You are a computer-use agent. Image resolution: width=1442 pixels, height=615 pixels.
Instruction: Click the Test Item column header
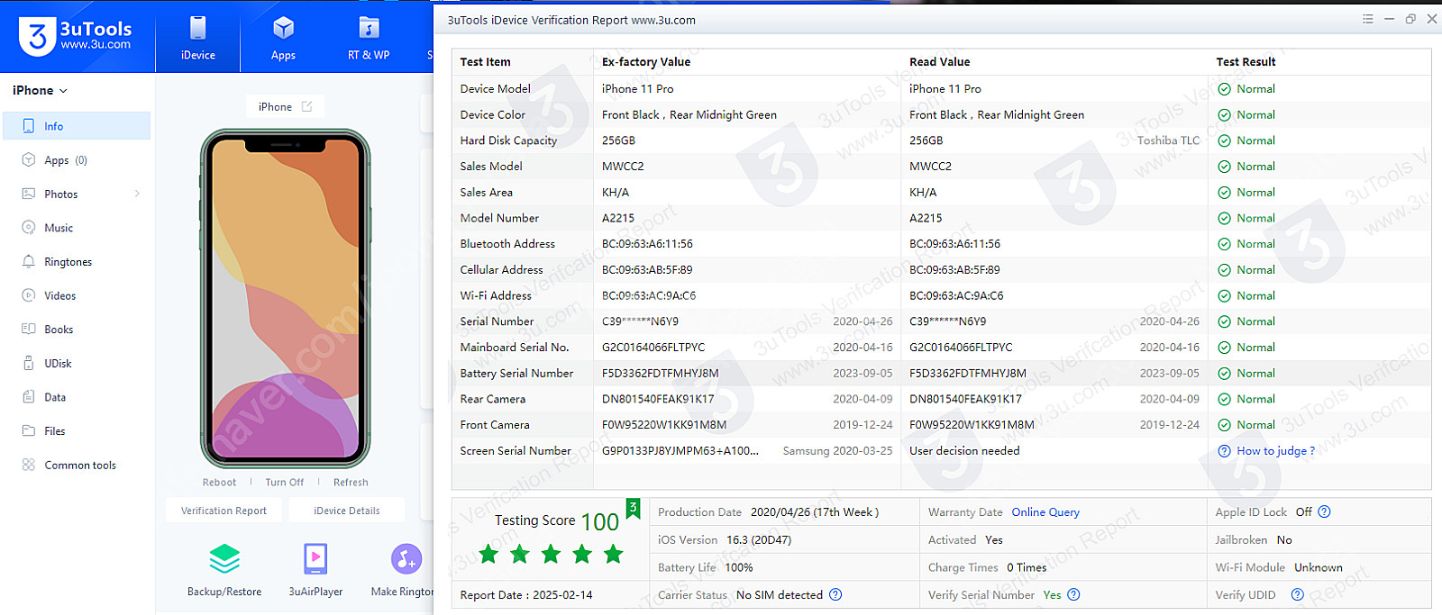(485, 62)
